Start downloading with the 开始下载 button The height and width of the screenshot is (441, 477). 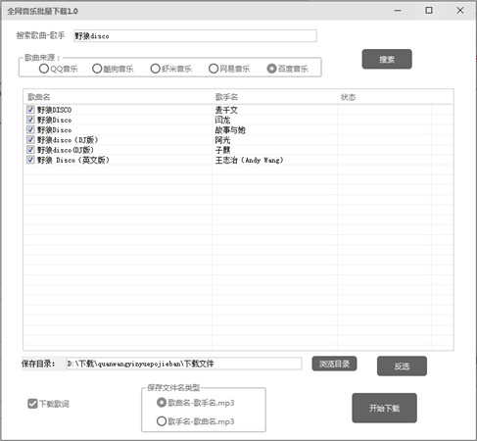tap(384, 408)
